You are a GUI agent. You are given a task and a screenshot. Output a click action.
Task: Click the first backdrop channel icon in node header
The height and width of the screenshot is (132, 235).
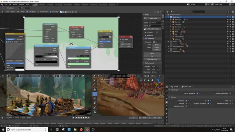61,12
